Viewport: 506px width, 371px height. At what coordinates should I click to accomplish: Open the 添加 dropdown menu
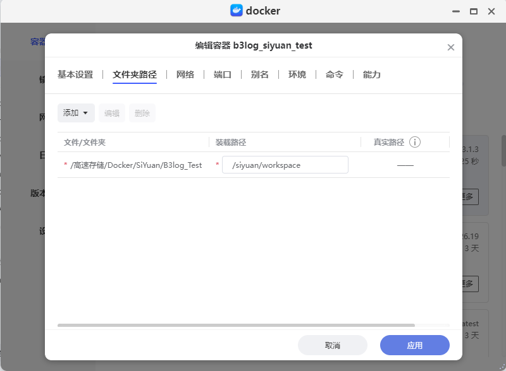click(76, 113)
